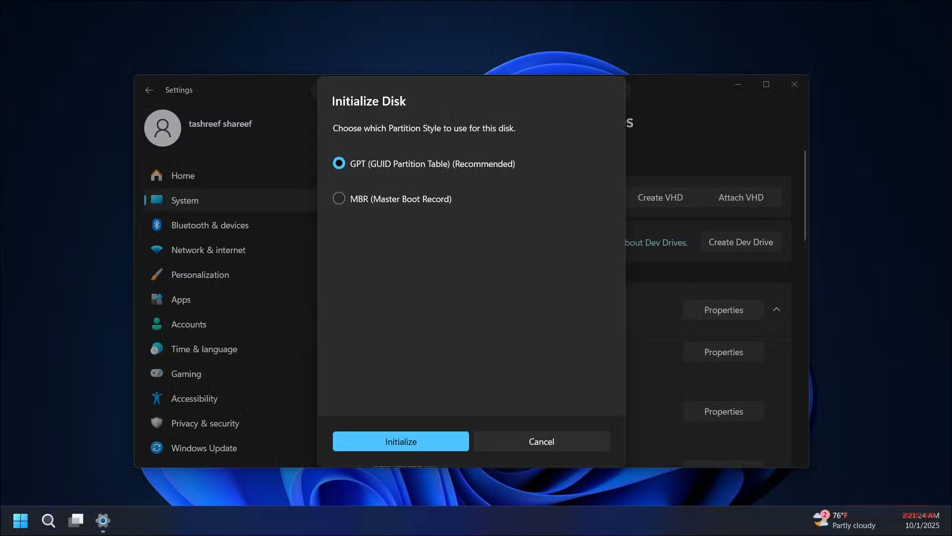The image size is (952, 536).
Task: Collapse the expanded Properties section chevron
Action: coord(776,309)
